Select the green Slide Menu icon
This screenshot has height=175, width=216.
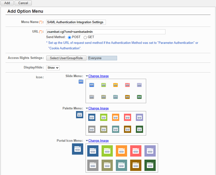103,85
